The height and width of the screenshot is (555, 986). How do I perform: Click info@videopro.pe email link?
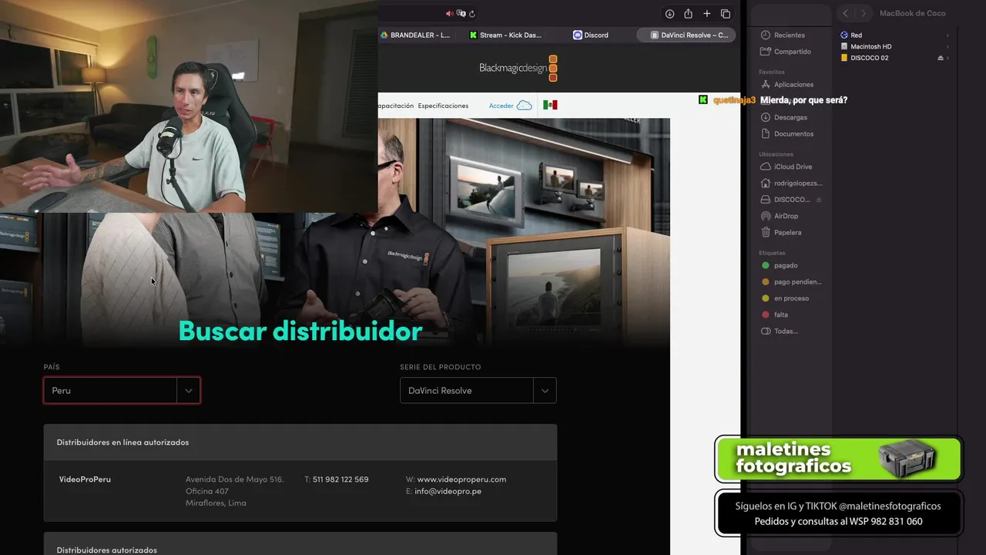448,491
